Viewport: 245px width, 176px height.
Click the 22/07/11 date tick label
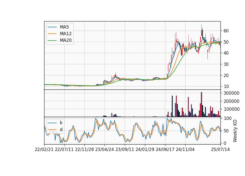pyautogui.click(x=64, y=149)
